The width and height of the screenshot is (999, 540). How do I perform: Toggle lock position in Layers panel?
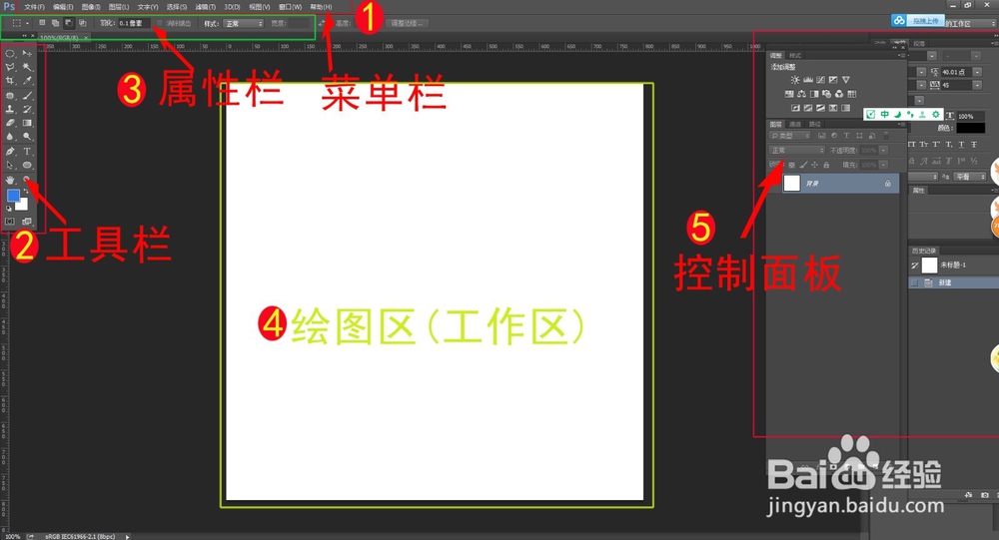tap(815, 165)
